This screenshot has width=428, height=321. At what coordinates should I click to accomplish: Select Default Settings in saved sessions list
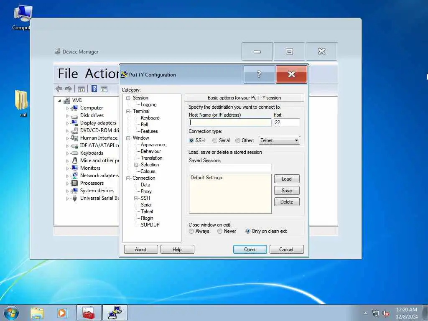click(x=206, y=178)
